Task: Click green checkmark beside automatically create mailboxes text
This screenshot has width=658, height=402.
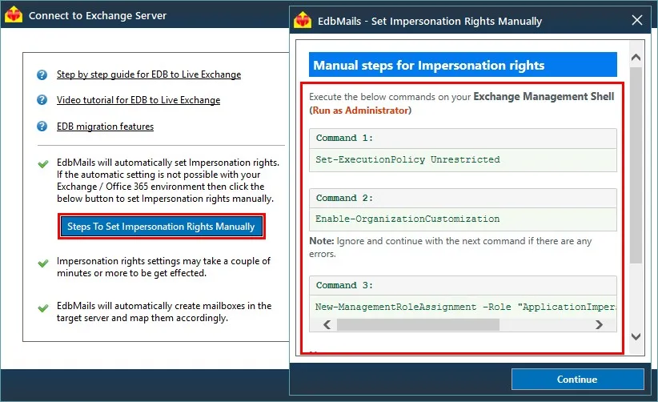Action: pos(42,308)
